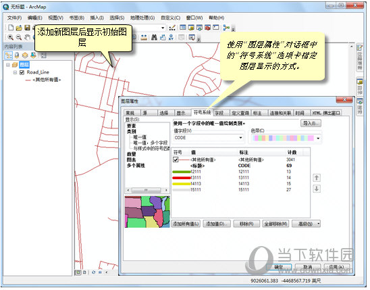Switch to the 字段 tab
This screenshot has height=290, width=370.
click(221, 113)
